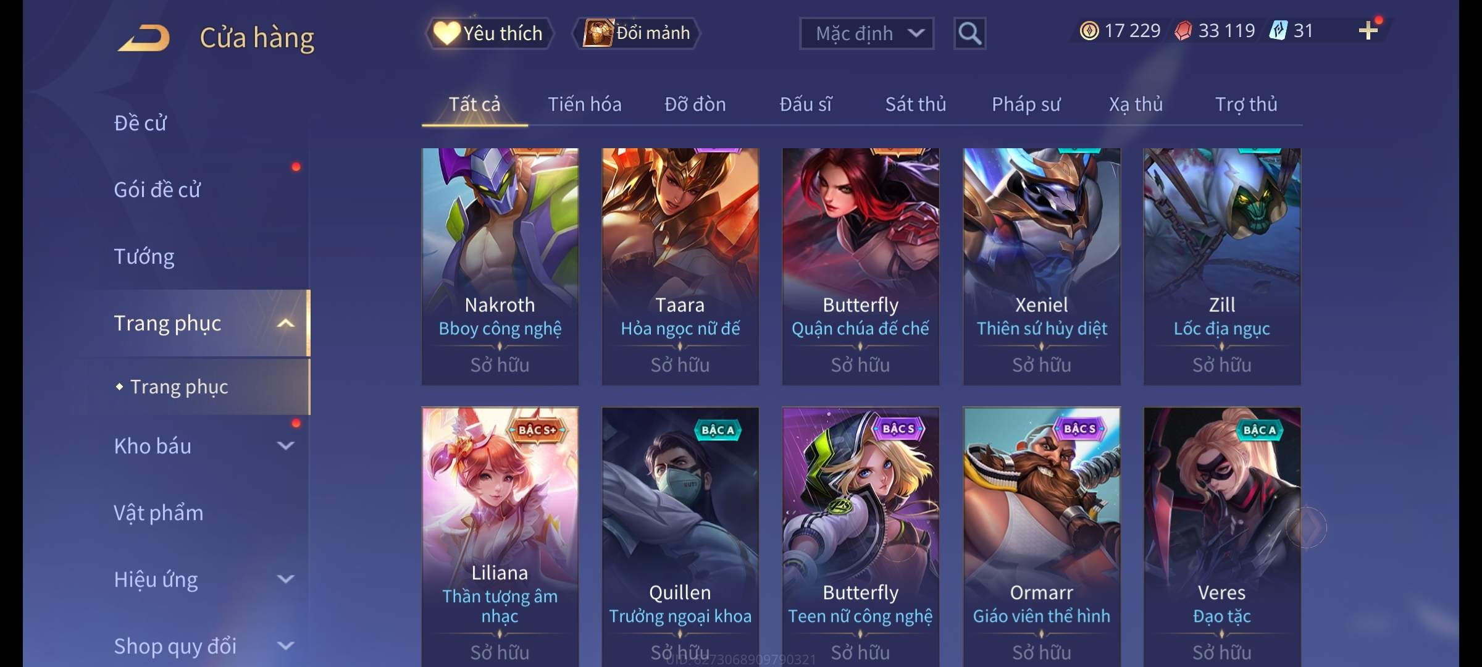Tap the gold coin currency icon

pos(1089,31)
